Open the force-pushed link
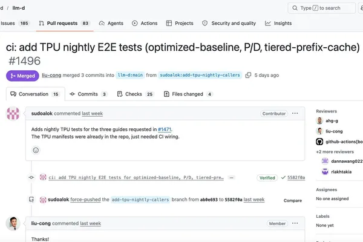 point(85,200)
